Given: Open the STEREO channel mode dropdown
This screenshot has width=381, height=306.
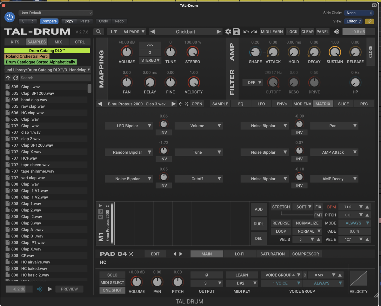Looking at the screenshot, I should coord(150,60).
